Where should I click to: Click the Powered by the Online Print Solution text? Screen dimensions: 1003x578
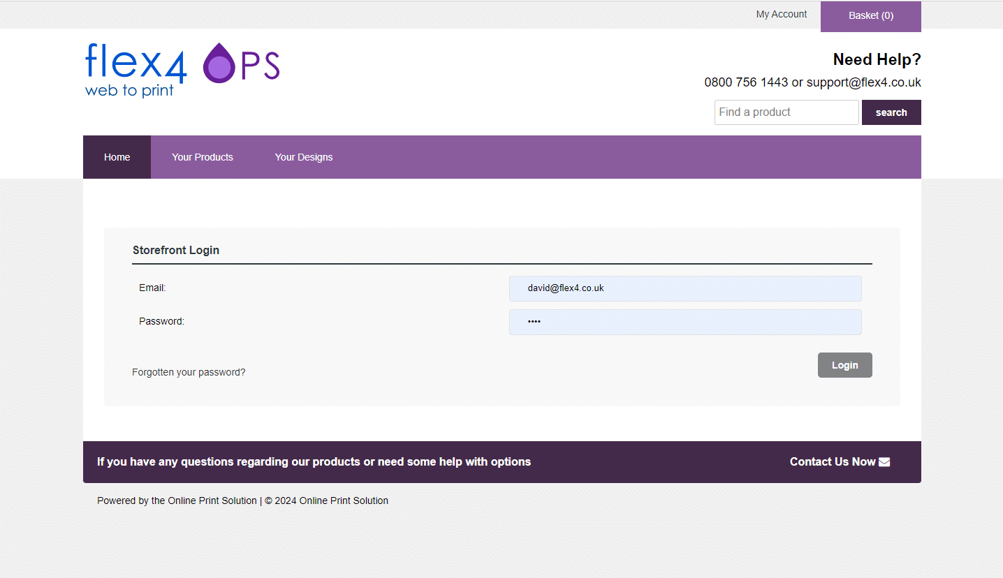177,501
